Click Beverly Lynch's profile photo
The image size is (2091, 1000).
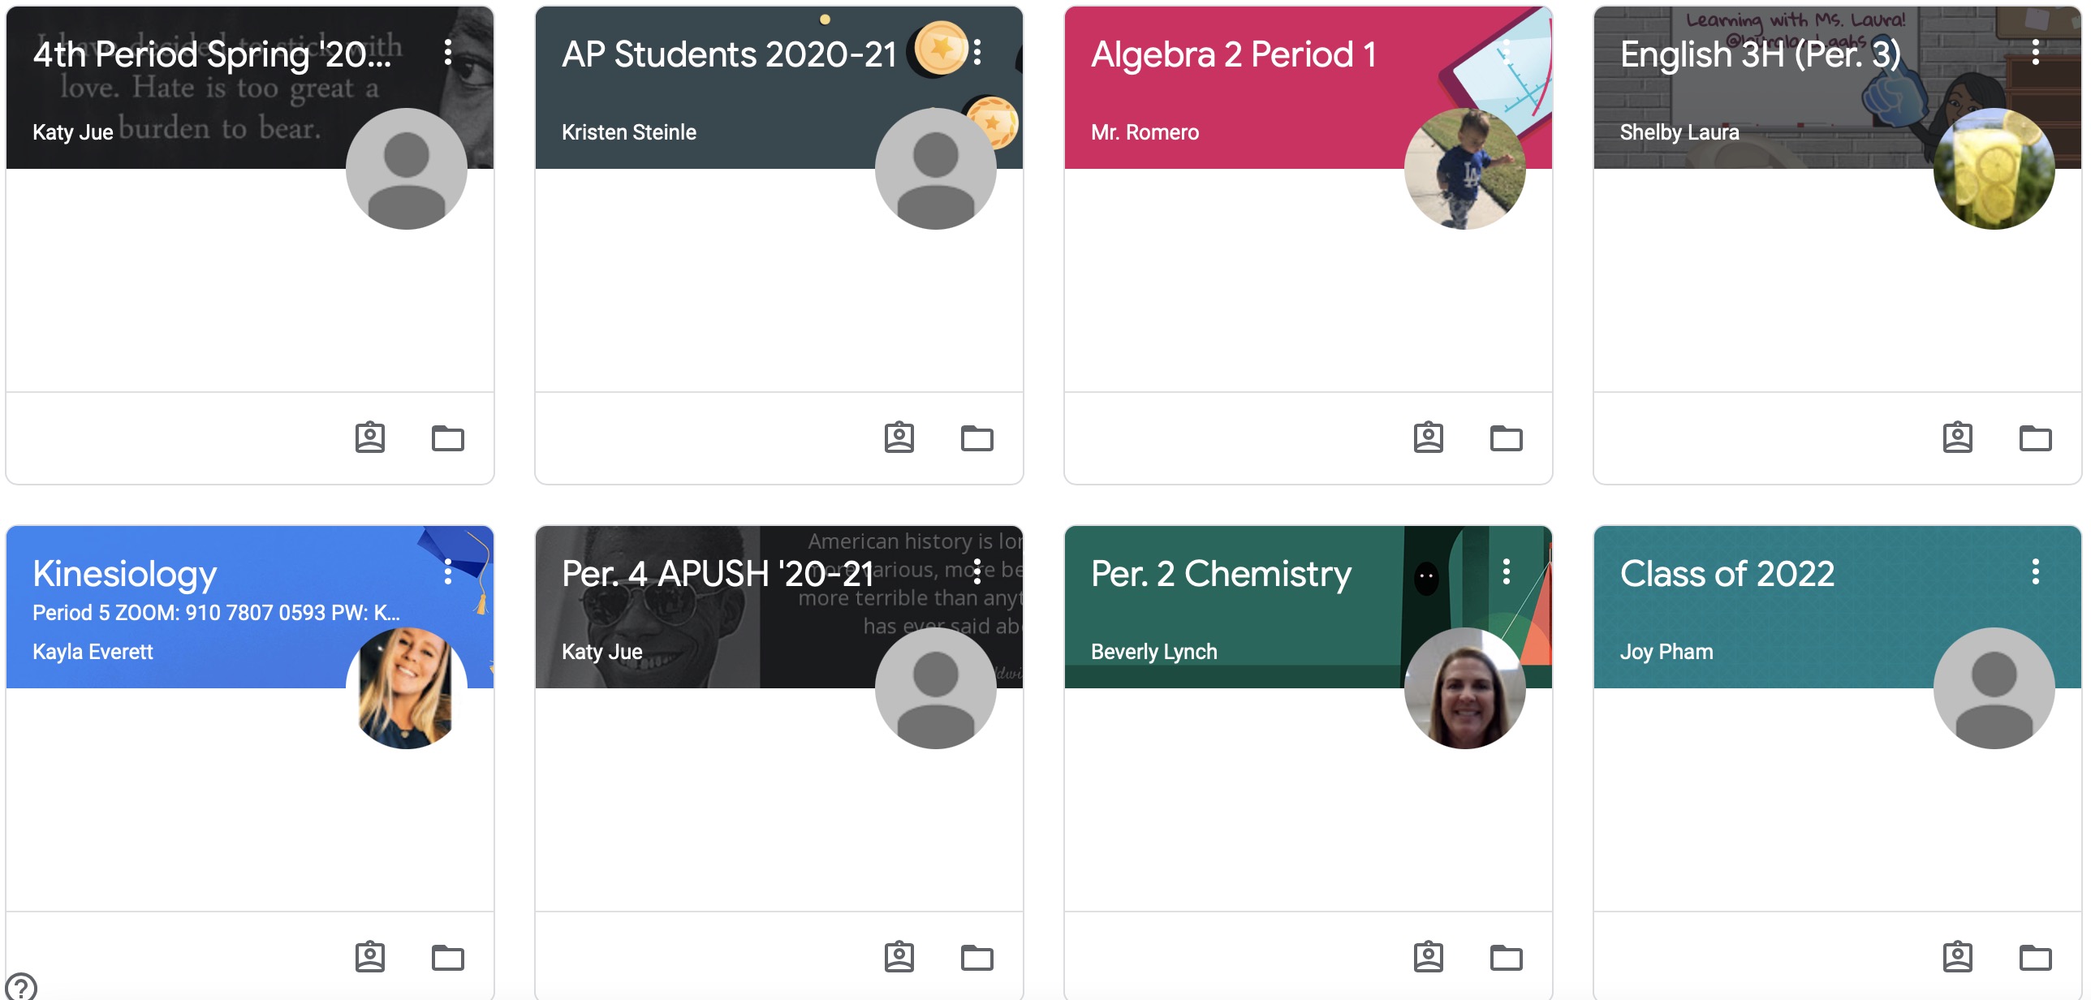coord(1464,687)
